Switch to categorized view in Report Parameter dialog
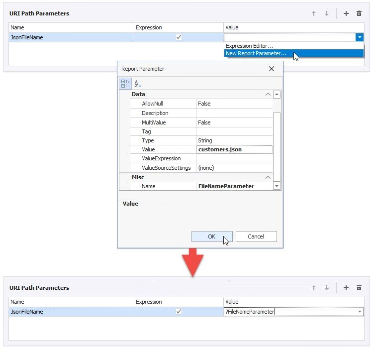The image size is (373, 350). click(125, 84)
